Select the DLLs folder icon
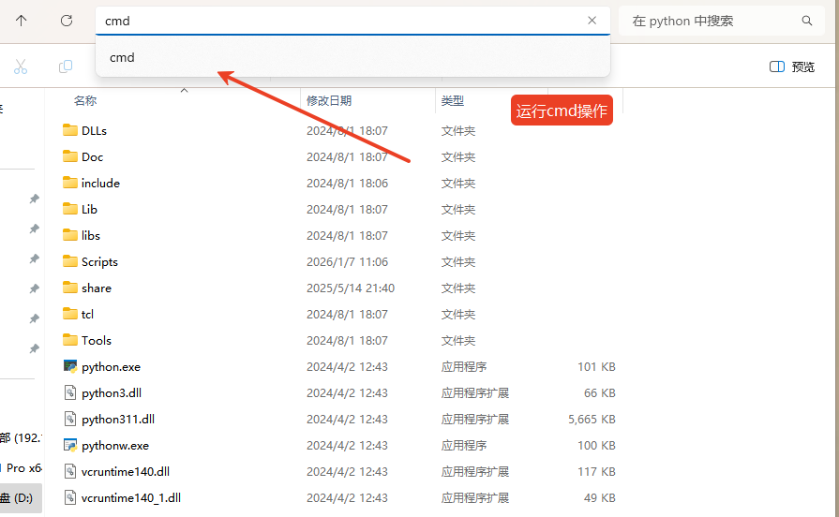This screenshot has width=839, height=517. [x=70, y=130]
